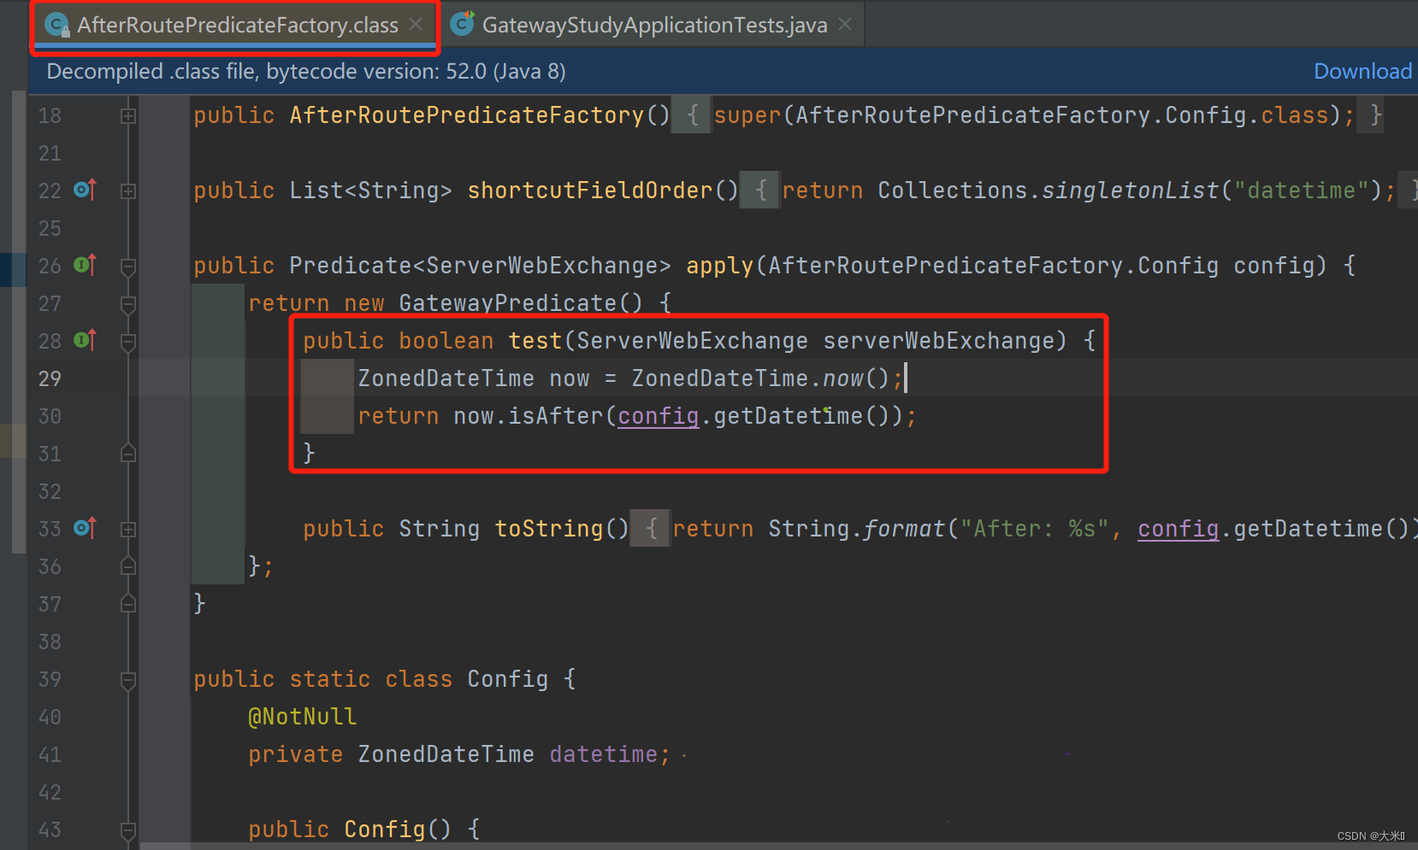Expand the folded toString method at line 33
This screenshot has width=1418, height=850.
click(x=128, y=529)
